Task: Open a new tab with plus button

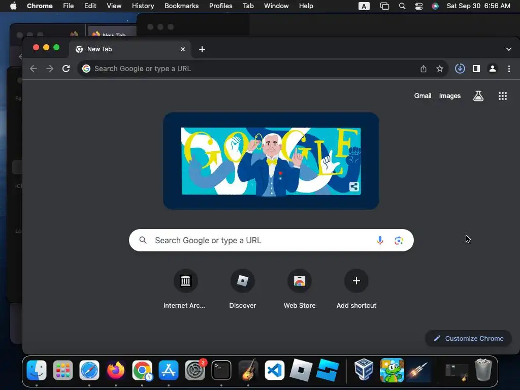Action: [x=202, y=49]
